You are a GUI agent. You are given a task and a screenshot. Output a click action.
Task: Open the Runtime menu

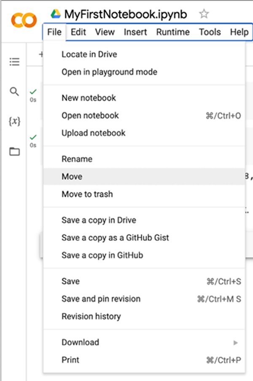pos(173,32)
